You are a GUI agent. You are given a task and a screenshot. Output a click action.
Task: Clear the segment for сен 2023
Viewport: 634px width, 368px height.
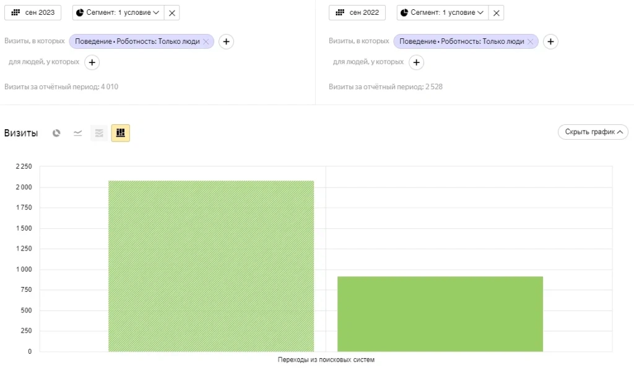tap(172, 12)
